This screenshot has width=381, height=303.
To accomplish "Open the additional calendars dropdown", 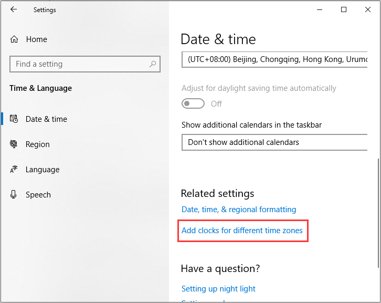I will (x=274, y=142).
